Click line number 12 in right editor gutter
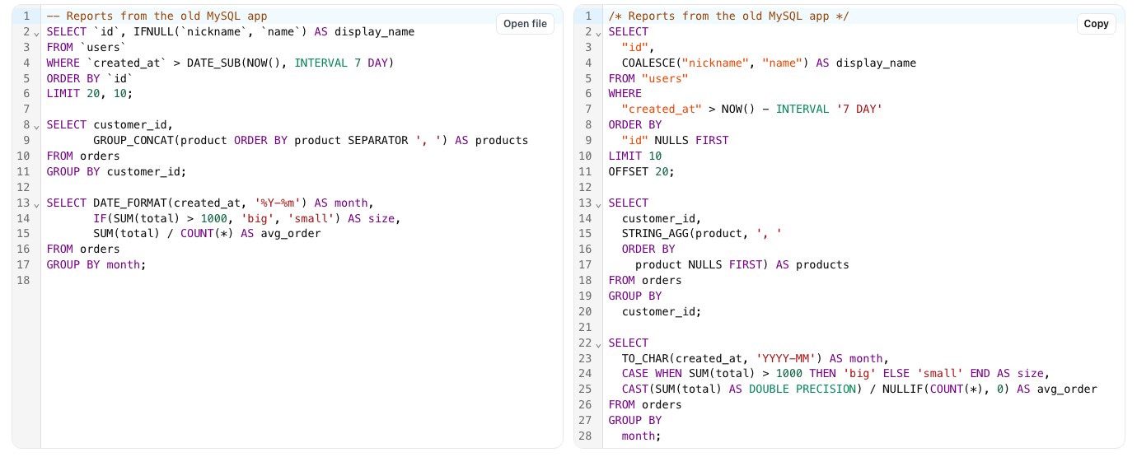 [x=585, y=187]
